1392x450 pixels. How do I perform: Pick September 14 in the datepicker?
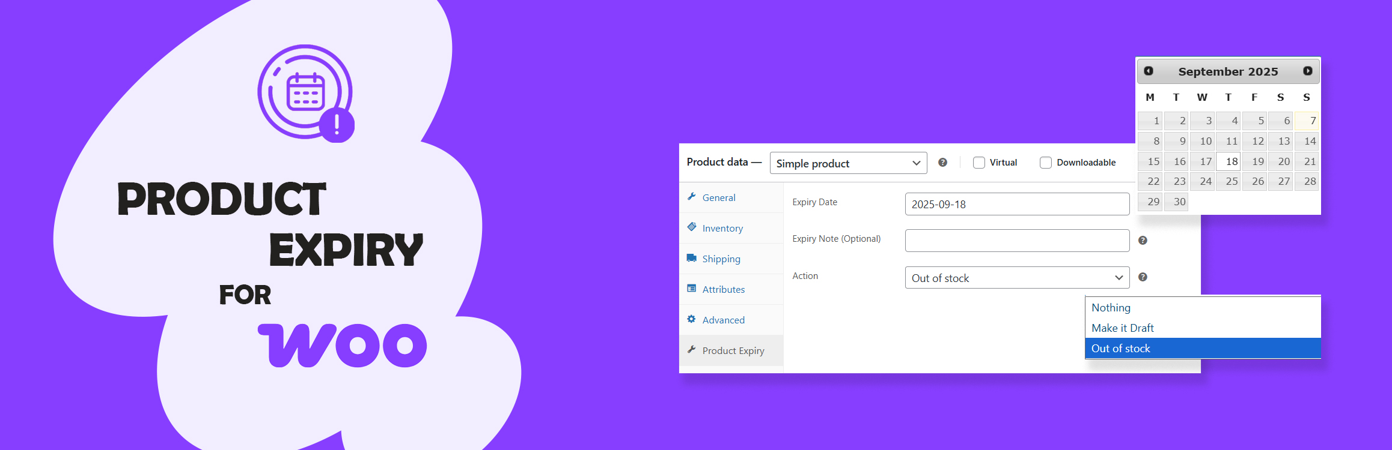click(x=1307, y=141)
